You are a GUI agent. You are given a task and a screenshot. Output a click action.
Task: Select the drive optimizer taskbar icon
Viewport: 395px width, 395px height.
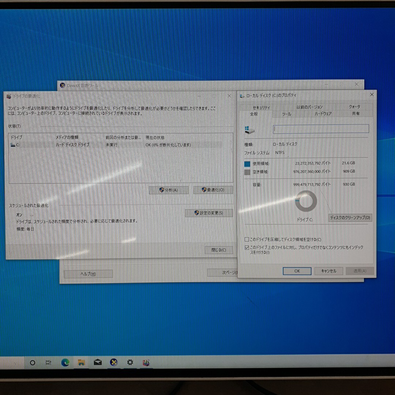point(146,362)
